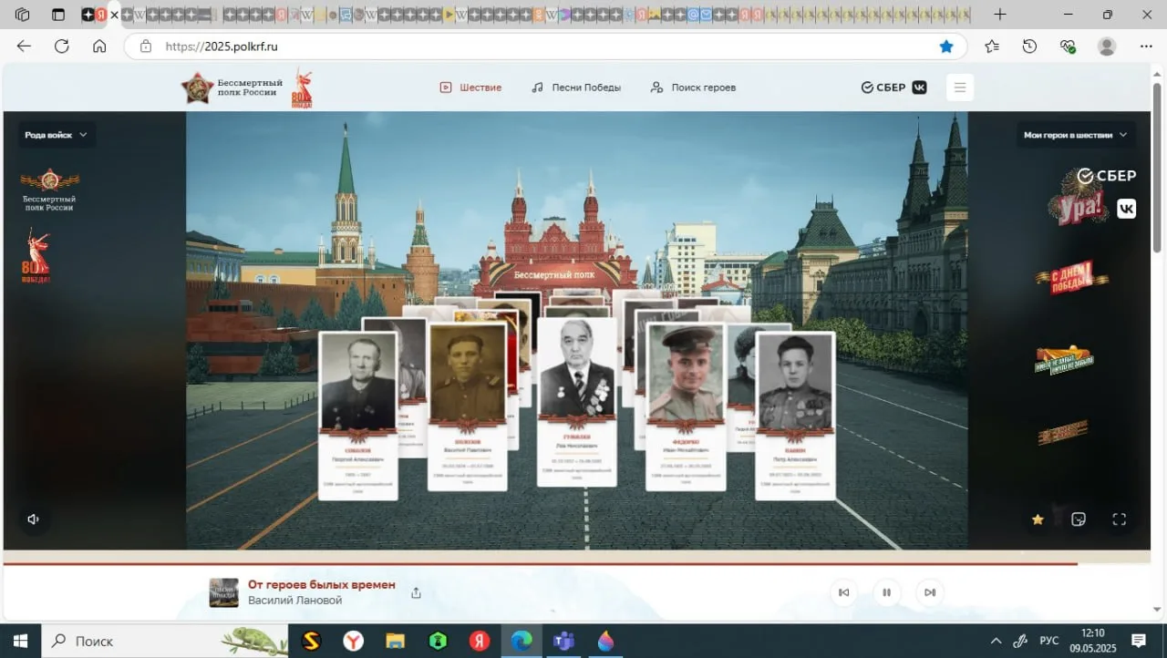Mute the procession sound with the speaker icon
Viewport: 1167px width, 658px height.
point(34,519)
